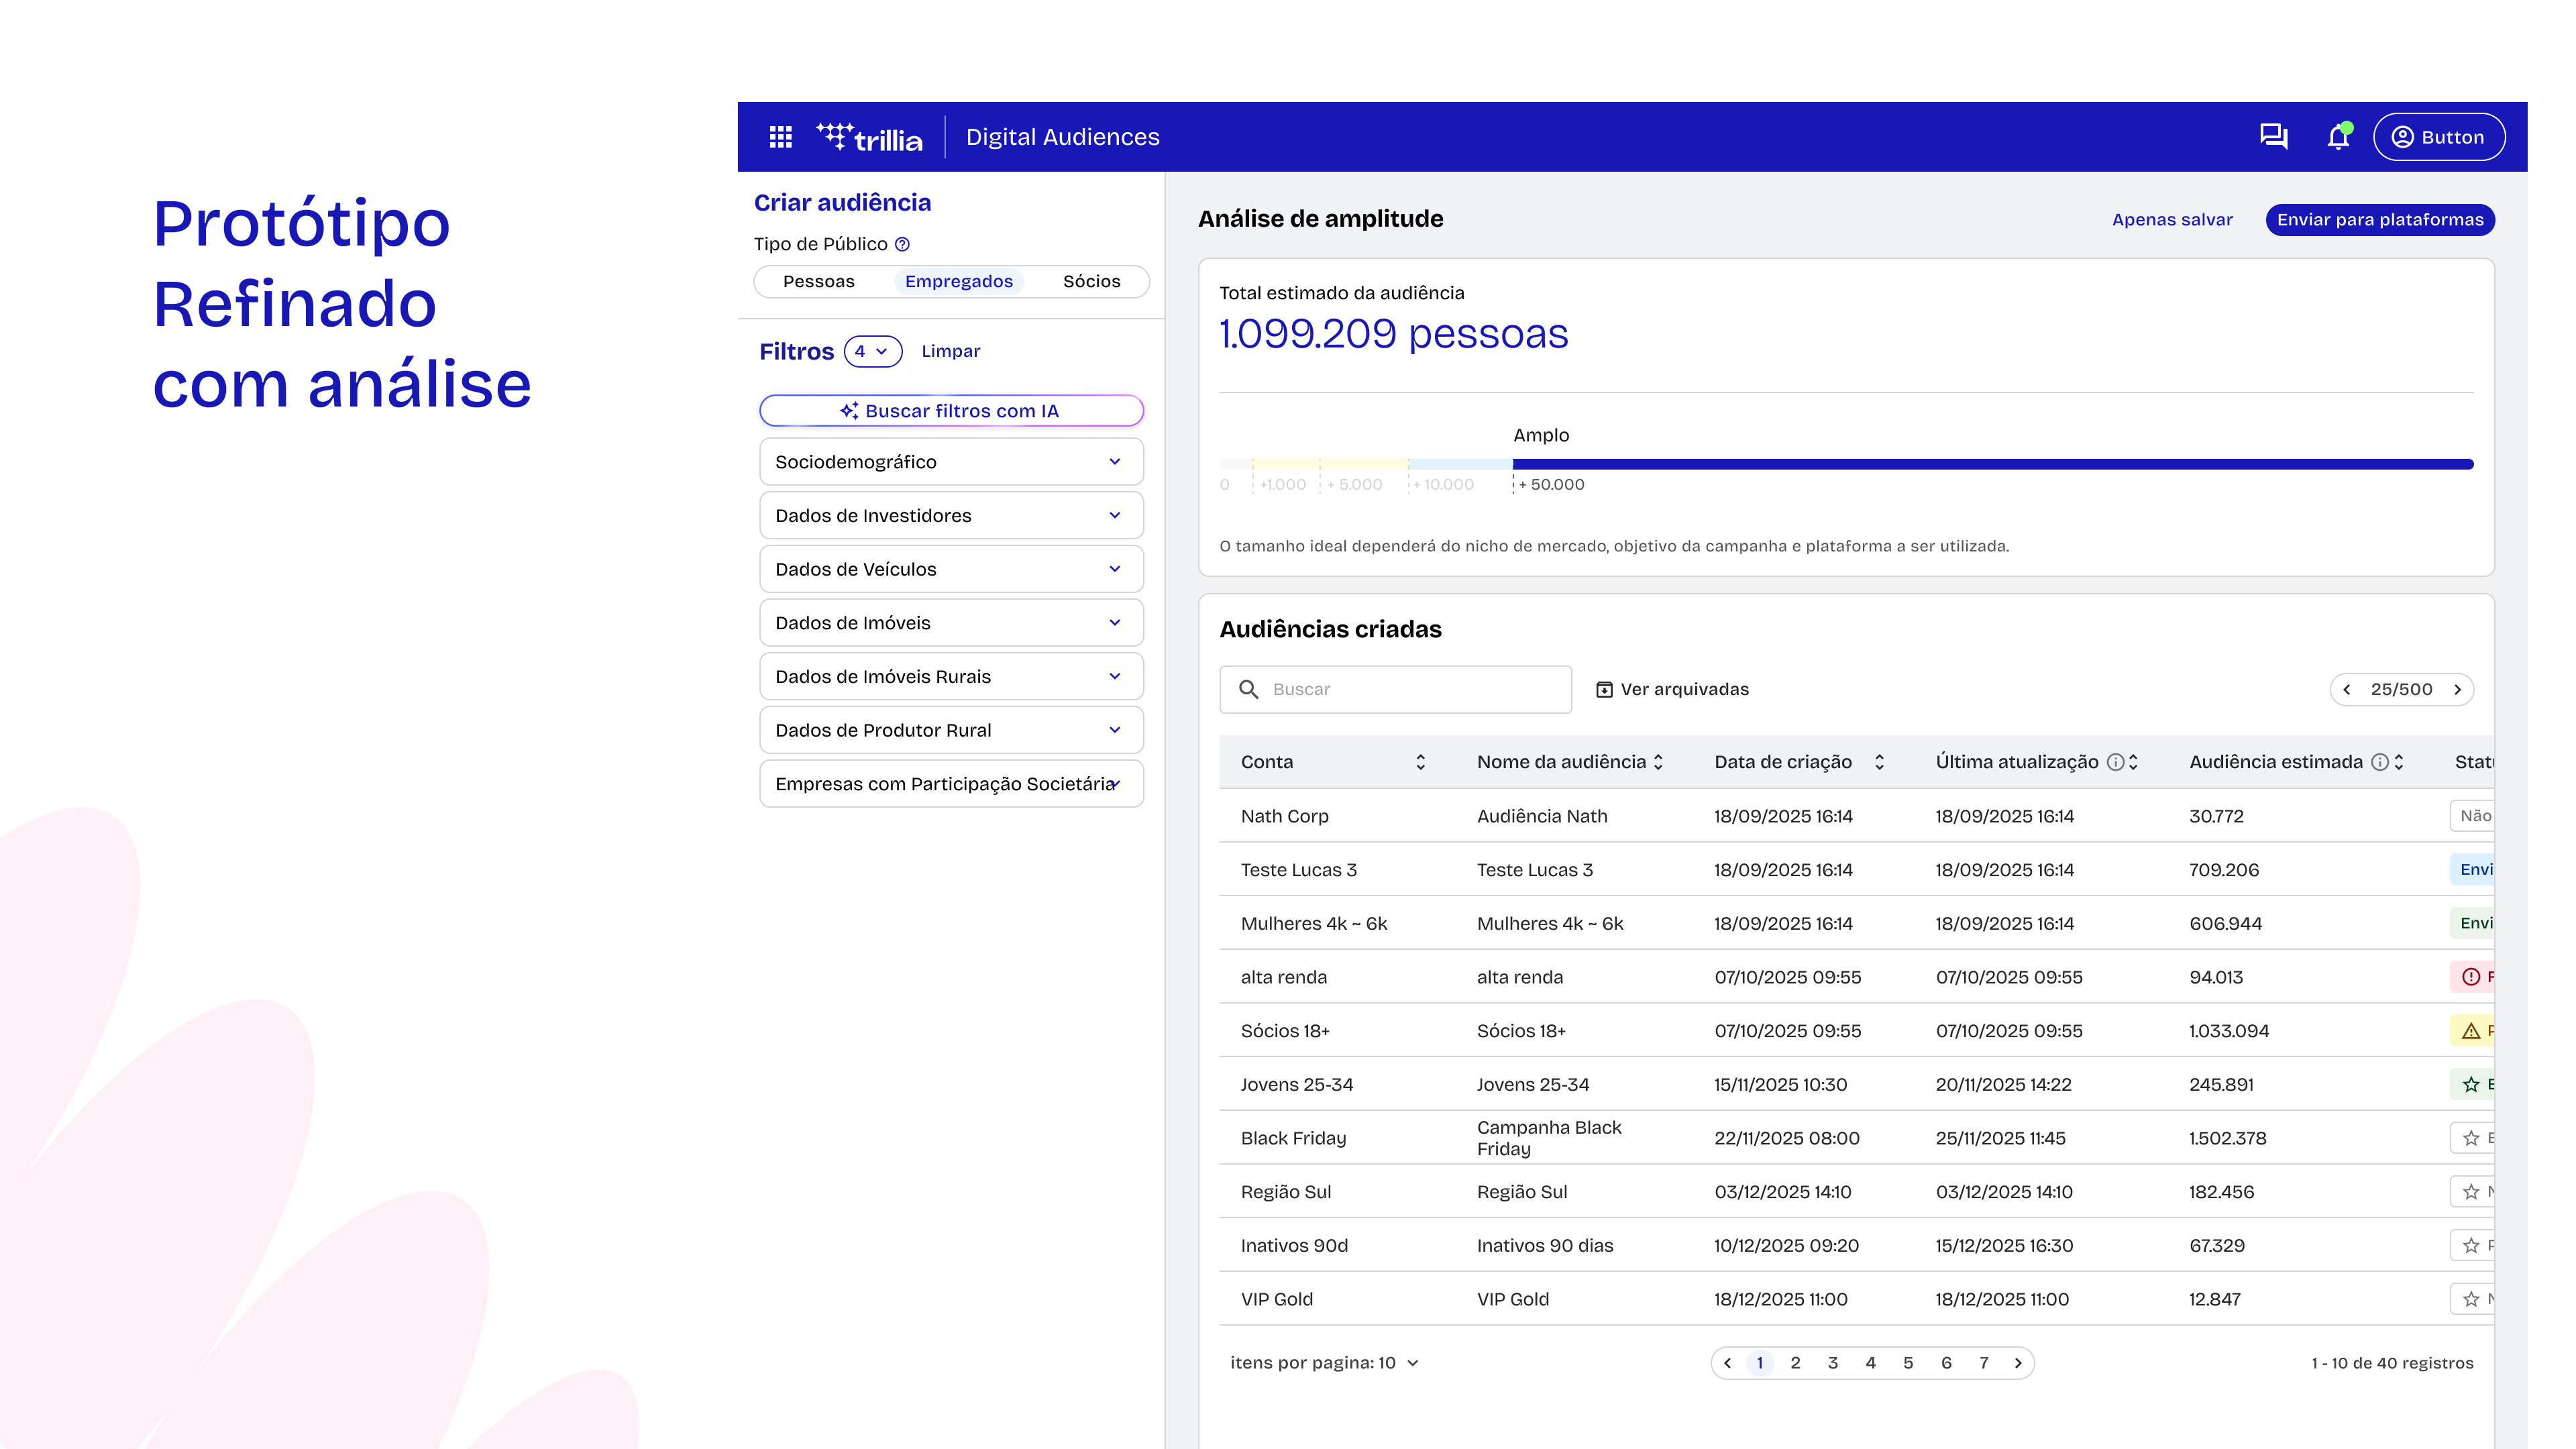Click the help icon beside Tipo de Público
The image size is (2576, 1449).
(x=902, y=244)
